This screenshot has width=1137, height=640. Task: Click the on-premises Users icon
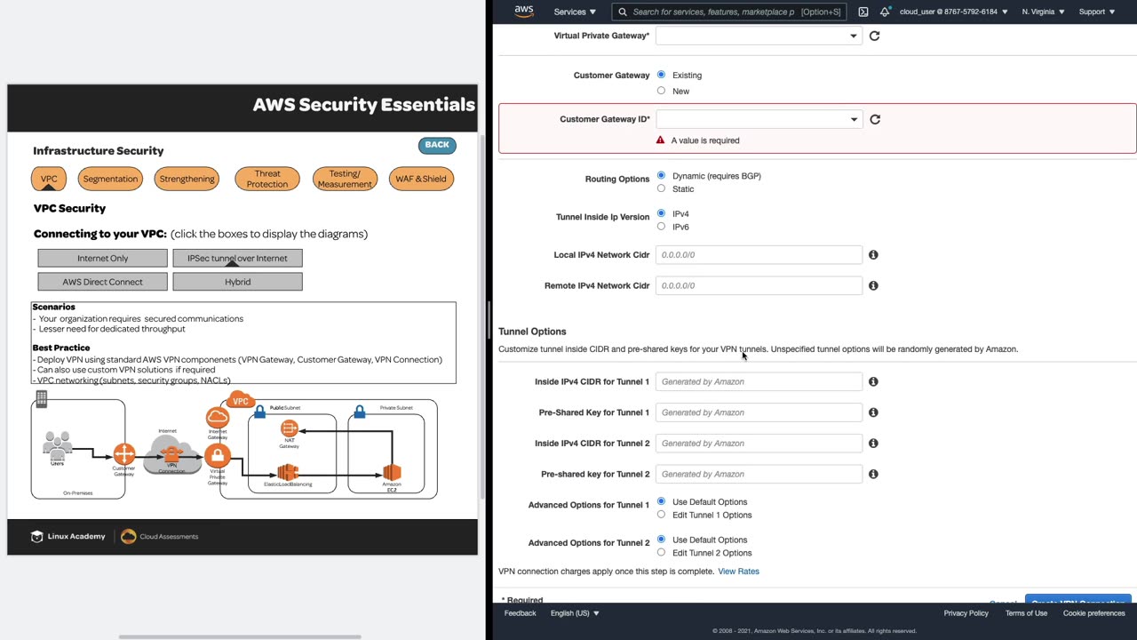tap(58, 444)
